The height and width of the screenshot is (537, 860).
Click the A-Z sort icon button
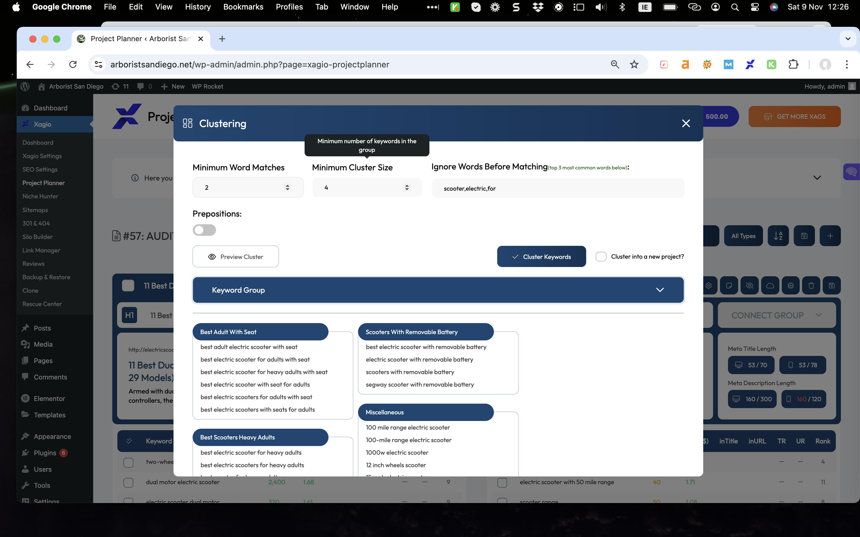(x=778, y=236)
